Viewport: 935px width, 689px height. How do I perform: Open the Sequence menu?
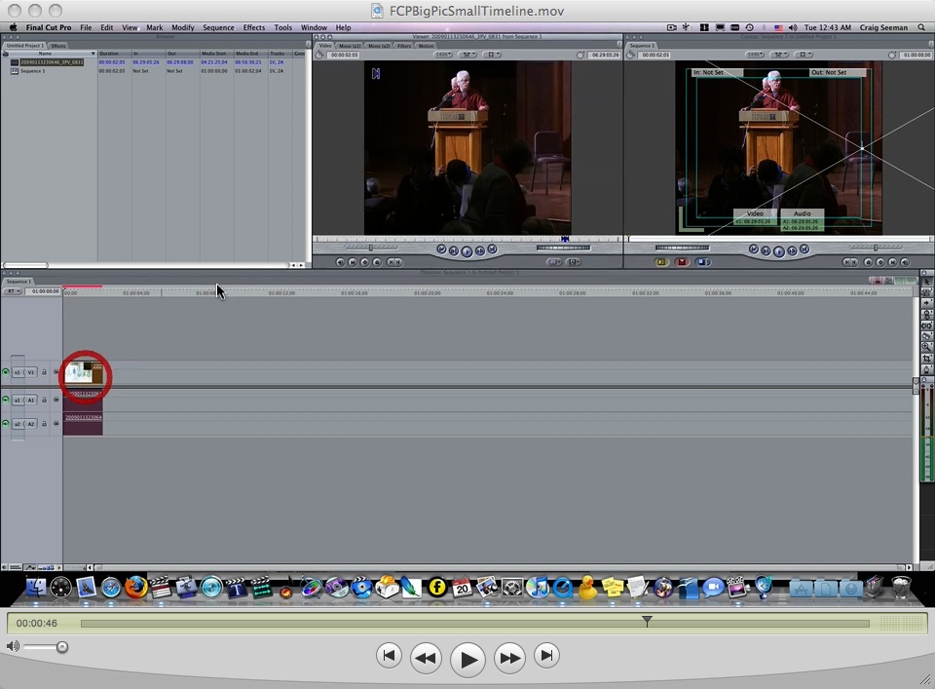218,27
